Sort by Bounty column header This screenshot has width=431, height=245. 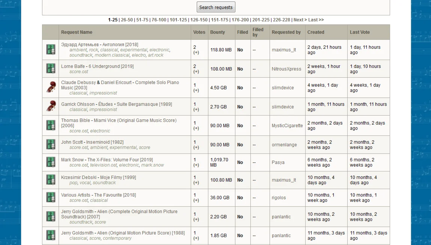pos(217,32)
